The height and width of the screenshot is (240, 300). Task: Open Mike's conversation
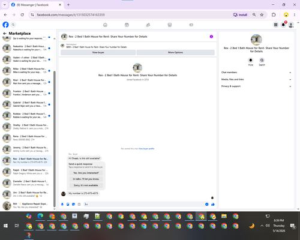click(x=26, y=70)
